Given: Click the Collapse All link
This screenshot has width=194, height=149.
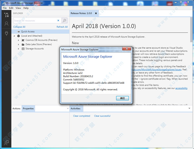Looking at the screenshot, I should (19, 27).
